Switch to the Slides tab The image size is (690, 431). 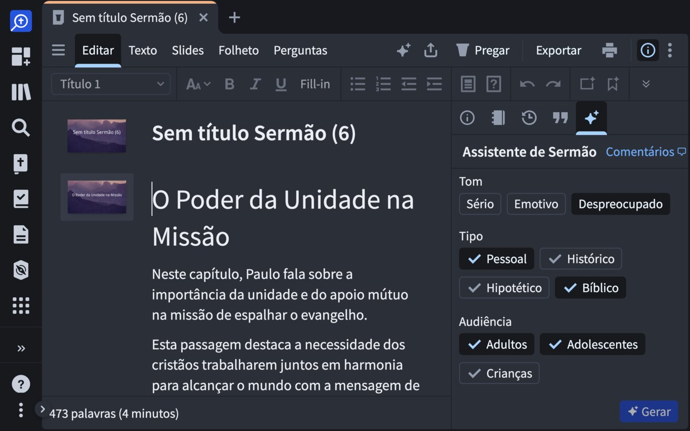[188, 50]
